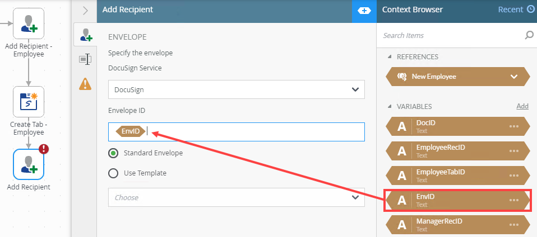537x237 pixels.
Task: Click the red error badge on Add Recipient
Action: [44, 149]
